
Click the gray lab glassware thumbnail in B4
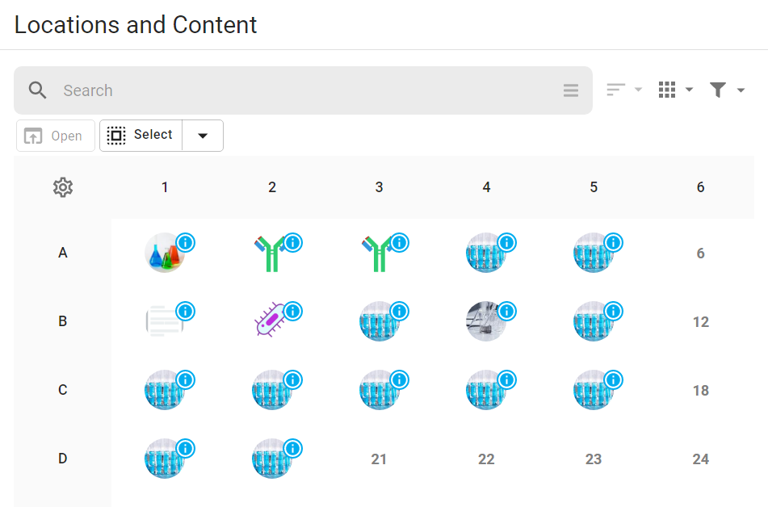click(486, 321)
